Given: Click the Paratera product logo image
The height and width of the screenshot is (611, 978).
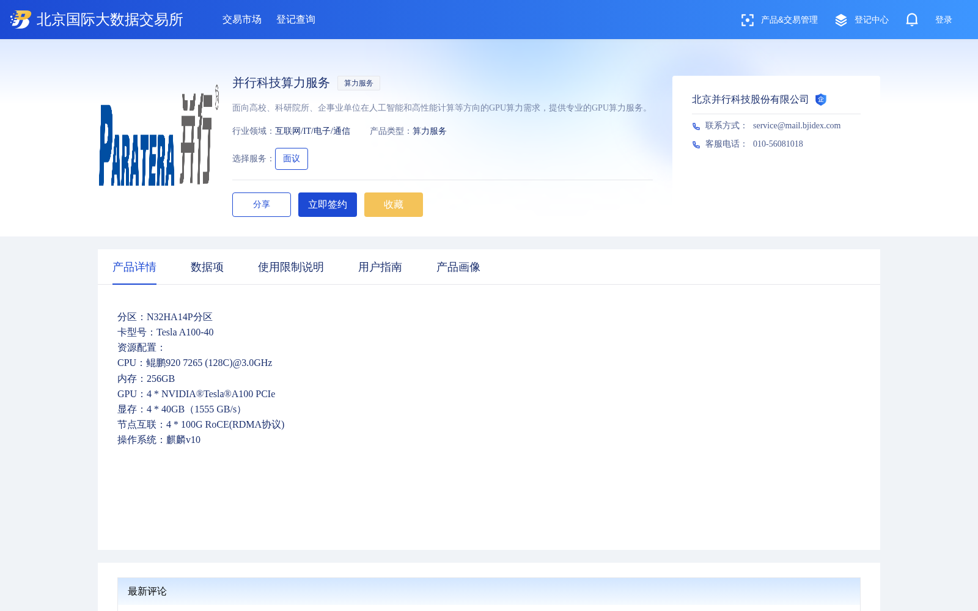Looking at the screenshot, I should pyautogui.click(x=159, y=136).
